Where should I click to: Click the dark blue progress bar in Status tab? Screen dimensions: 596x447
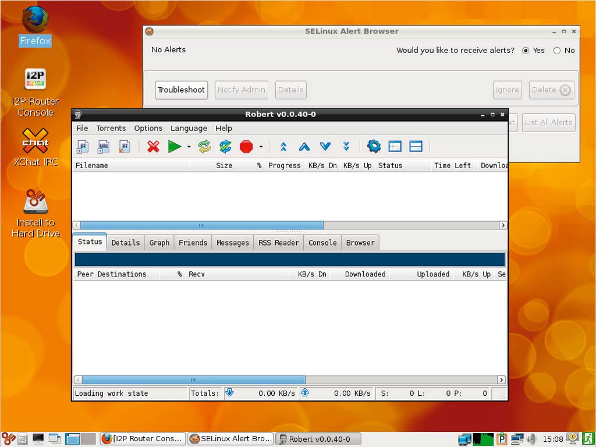pos(290,260)
